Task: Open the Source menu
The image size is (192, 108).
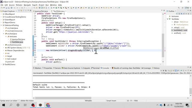Action: pyautogui.click(x=12, y=5)
